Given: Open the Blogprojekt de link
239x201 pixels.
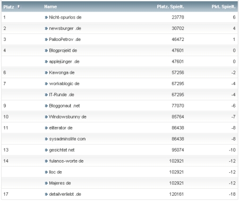Looking at the screenshot, I should pyautogui.click(x=63, y=51).
